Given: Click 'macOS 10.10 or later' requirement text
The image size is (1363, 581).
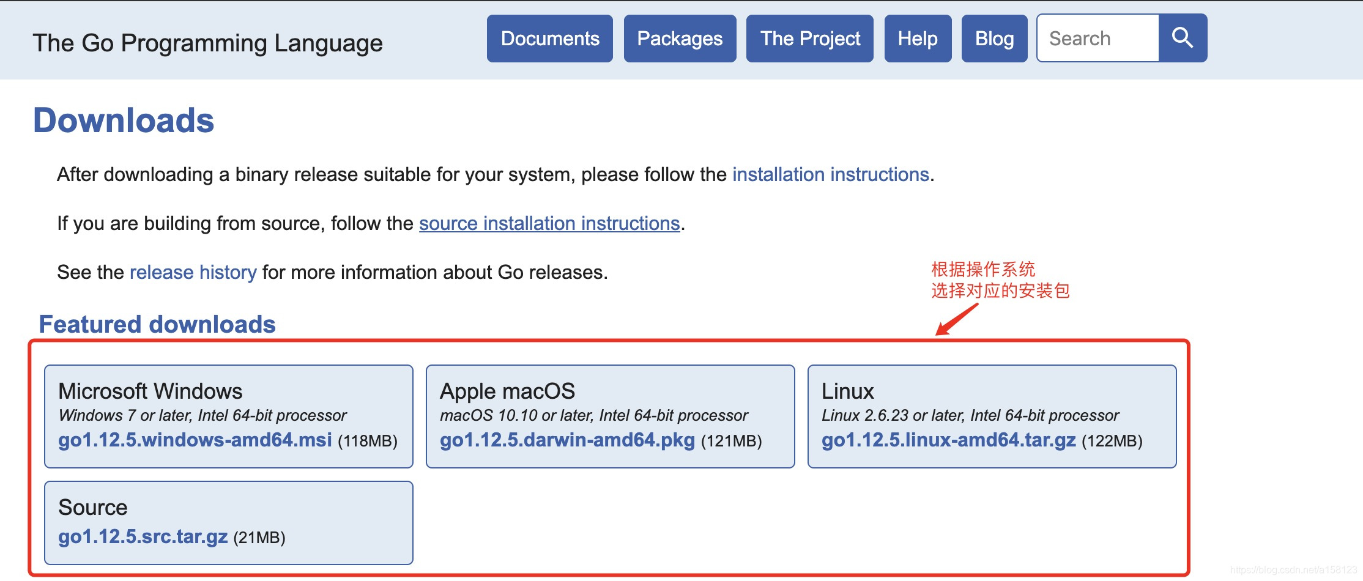Looking at the screenshot, I should pos(593,415).
